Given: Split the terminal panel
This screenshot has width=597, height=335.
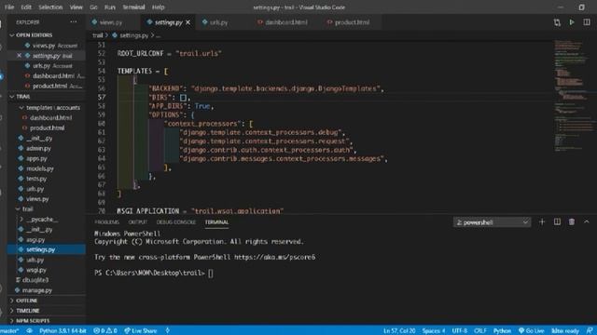Looking at the screenshot, I should pos(557,221).
